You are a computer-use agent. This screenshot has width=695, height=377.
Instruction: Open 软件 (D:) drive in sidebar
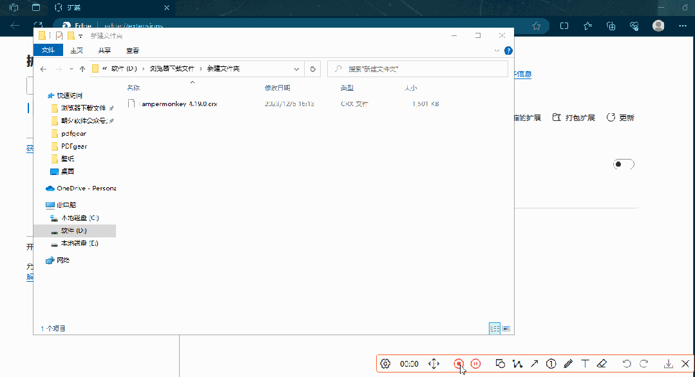point(73,231)
